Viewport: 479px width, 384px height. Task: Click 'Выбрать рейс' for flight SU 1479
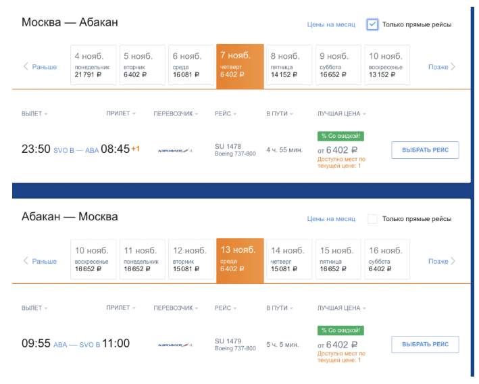(x=425, y=344)
